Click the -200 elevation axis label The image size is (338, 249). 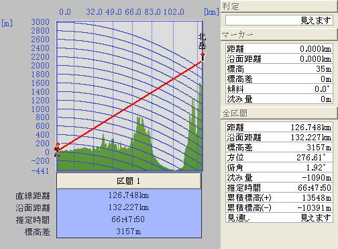coord(40,160)
